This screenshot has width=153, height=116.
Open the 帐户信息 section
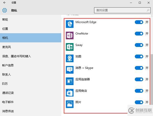(x=31, y=65)
